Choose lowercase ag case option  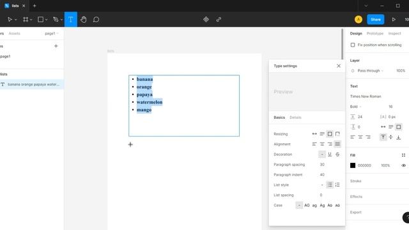(314, 206)
